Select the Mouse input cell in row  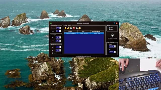[84, 33]
